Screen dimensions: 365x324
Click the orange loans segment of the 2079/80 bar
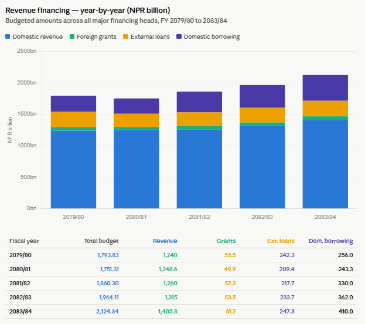point(74,119)
